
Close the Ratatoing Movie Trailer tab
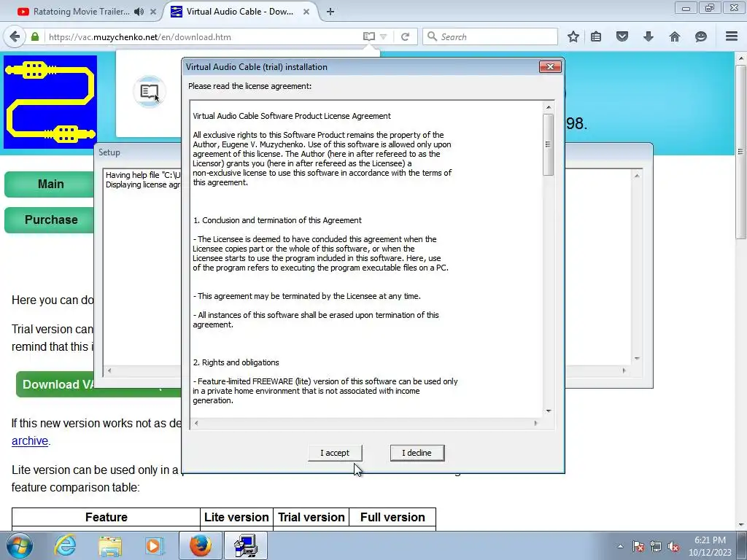(153, 12)
